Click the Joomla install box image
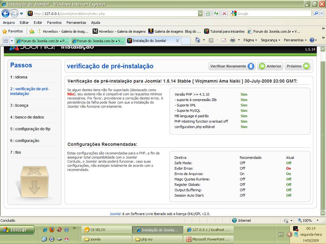 coord(34,182)
